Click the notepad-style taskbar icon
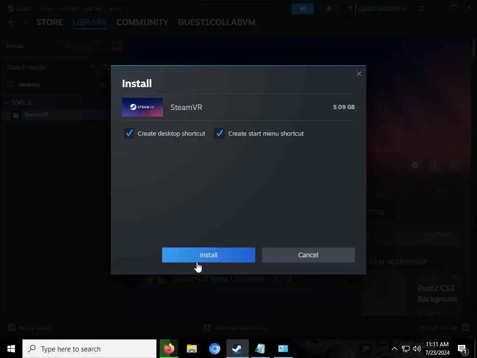Viewport: 477px width, 358px height. pos(260,349)
